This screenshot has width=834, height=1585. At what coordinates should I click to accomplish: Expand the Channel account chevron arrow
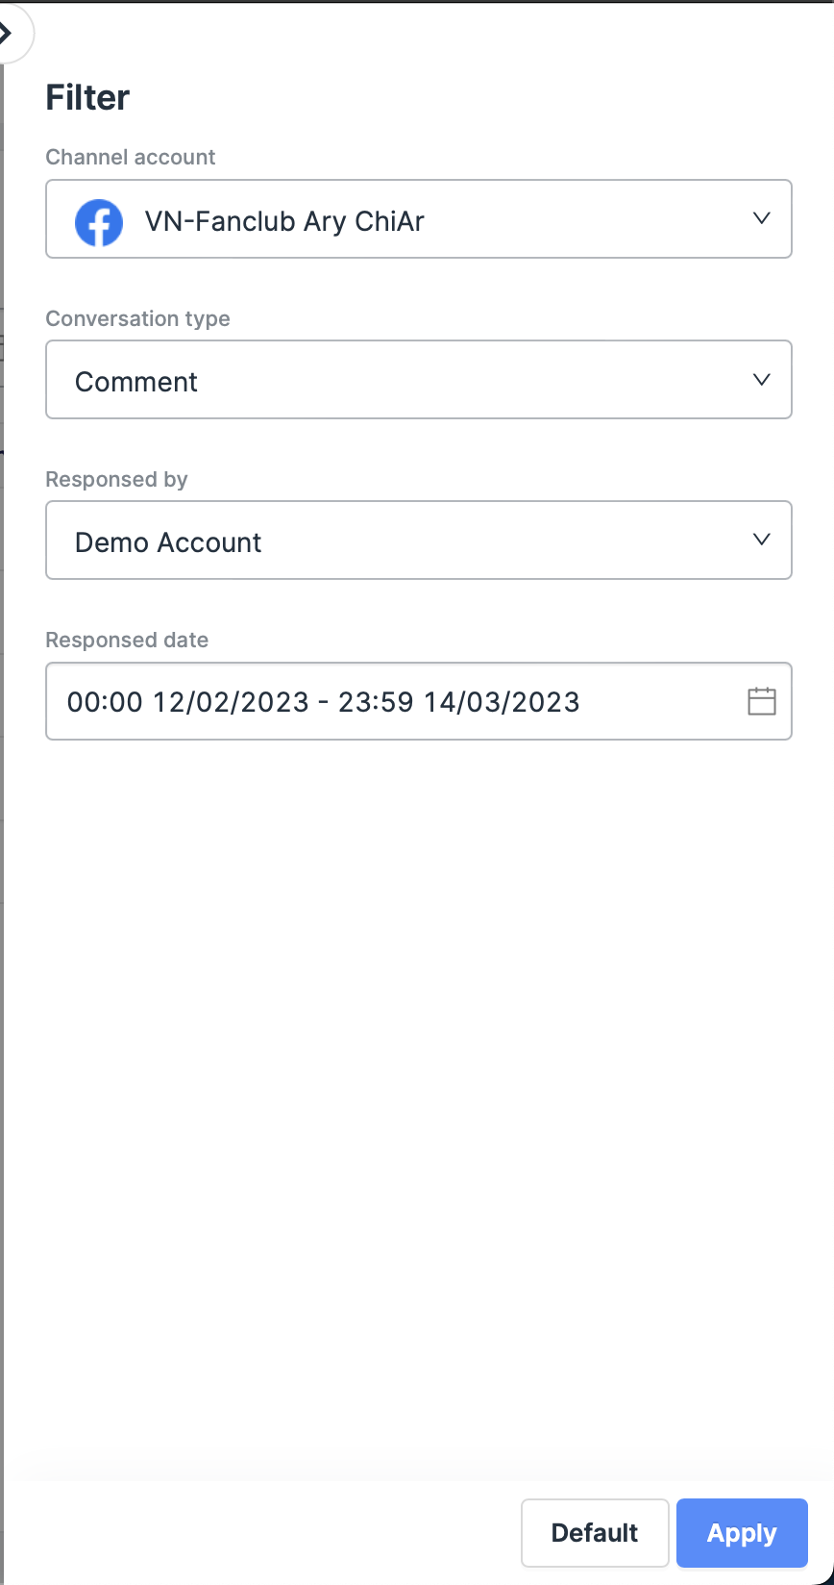tap(761, 218)
